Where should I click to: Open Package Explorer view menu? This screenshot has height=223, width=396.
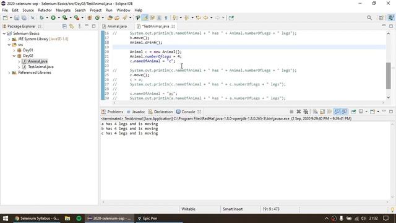(x=79, y=26)
